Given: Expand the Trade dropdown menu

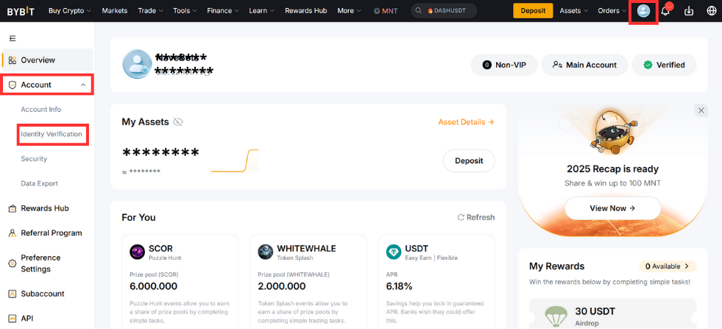Looking at the screenshot, I should [151, 10].
